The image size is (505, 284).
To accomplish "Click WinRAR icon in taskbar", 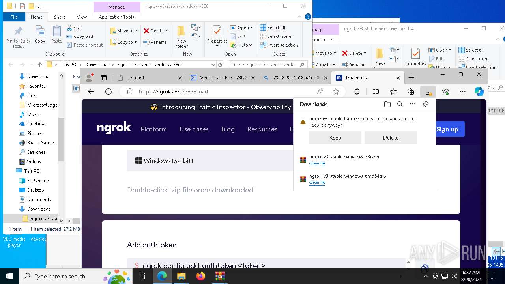I will 220,276.
